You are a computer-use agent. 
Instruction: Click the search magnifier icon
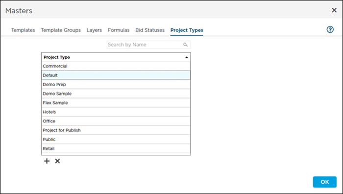185,45
